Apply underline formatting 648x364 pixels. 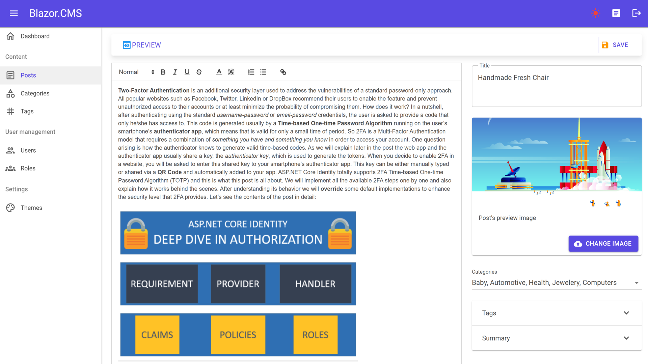coord(187,72)
